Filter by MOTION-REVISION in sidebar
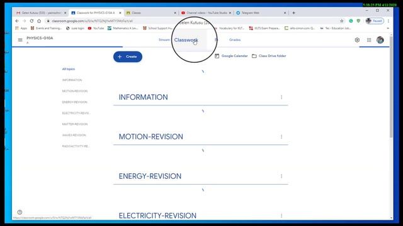 [x=75, y=91]
